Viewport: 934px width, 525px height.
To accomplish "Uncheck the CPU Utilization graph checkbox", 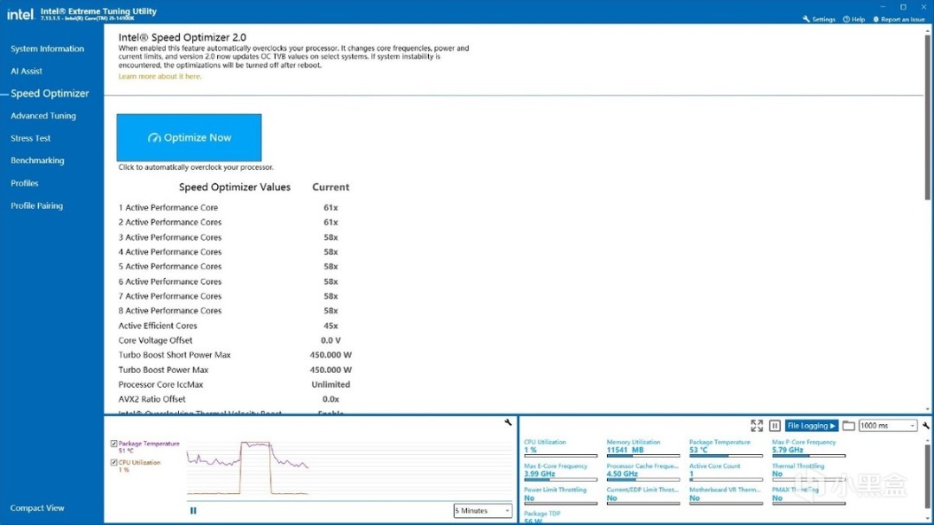I will pos(114,462).
